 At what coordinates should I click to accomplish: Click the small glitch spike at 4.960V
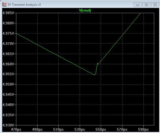click(x=98, y=64)
